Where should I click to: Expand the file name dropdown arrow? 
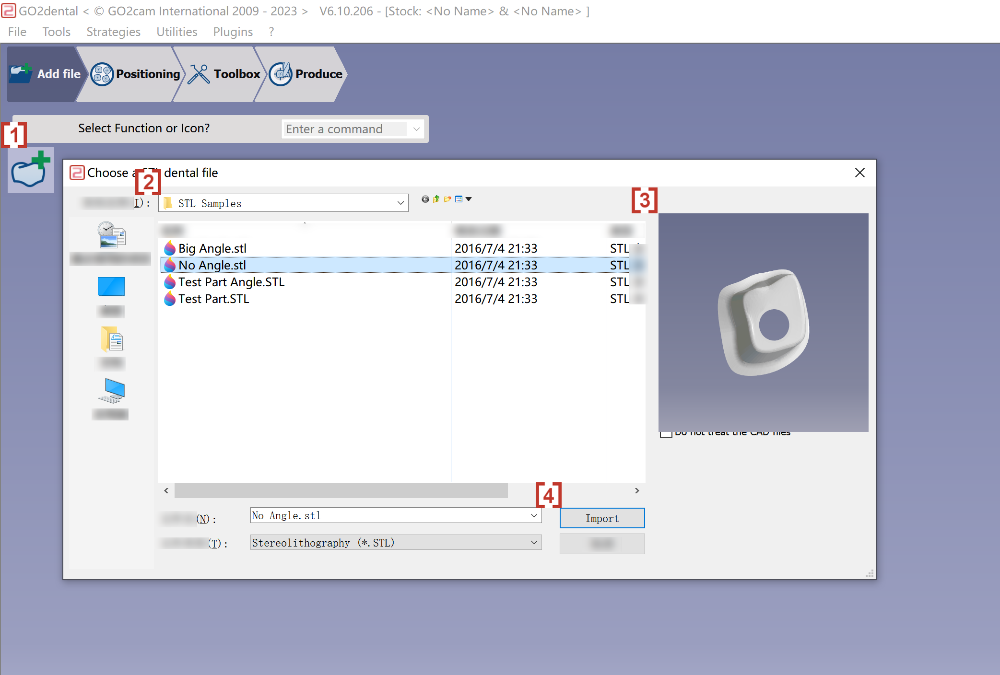pos(534,515)
